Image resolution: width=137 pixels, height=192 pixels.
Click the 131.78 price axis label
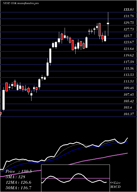point(129,16)
